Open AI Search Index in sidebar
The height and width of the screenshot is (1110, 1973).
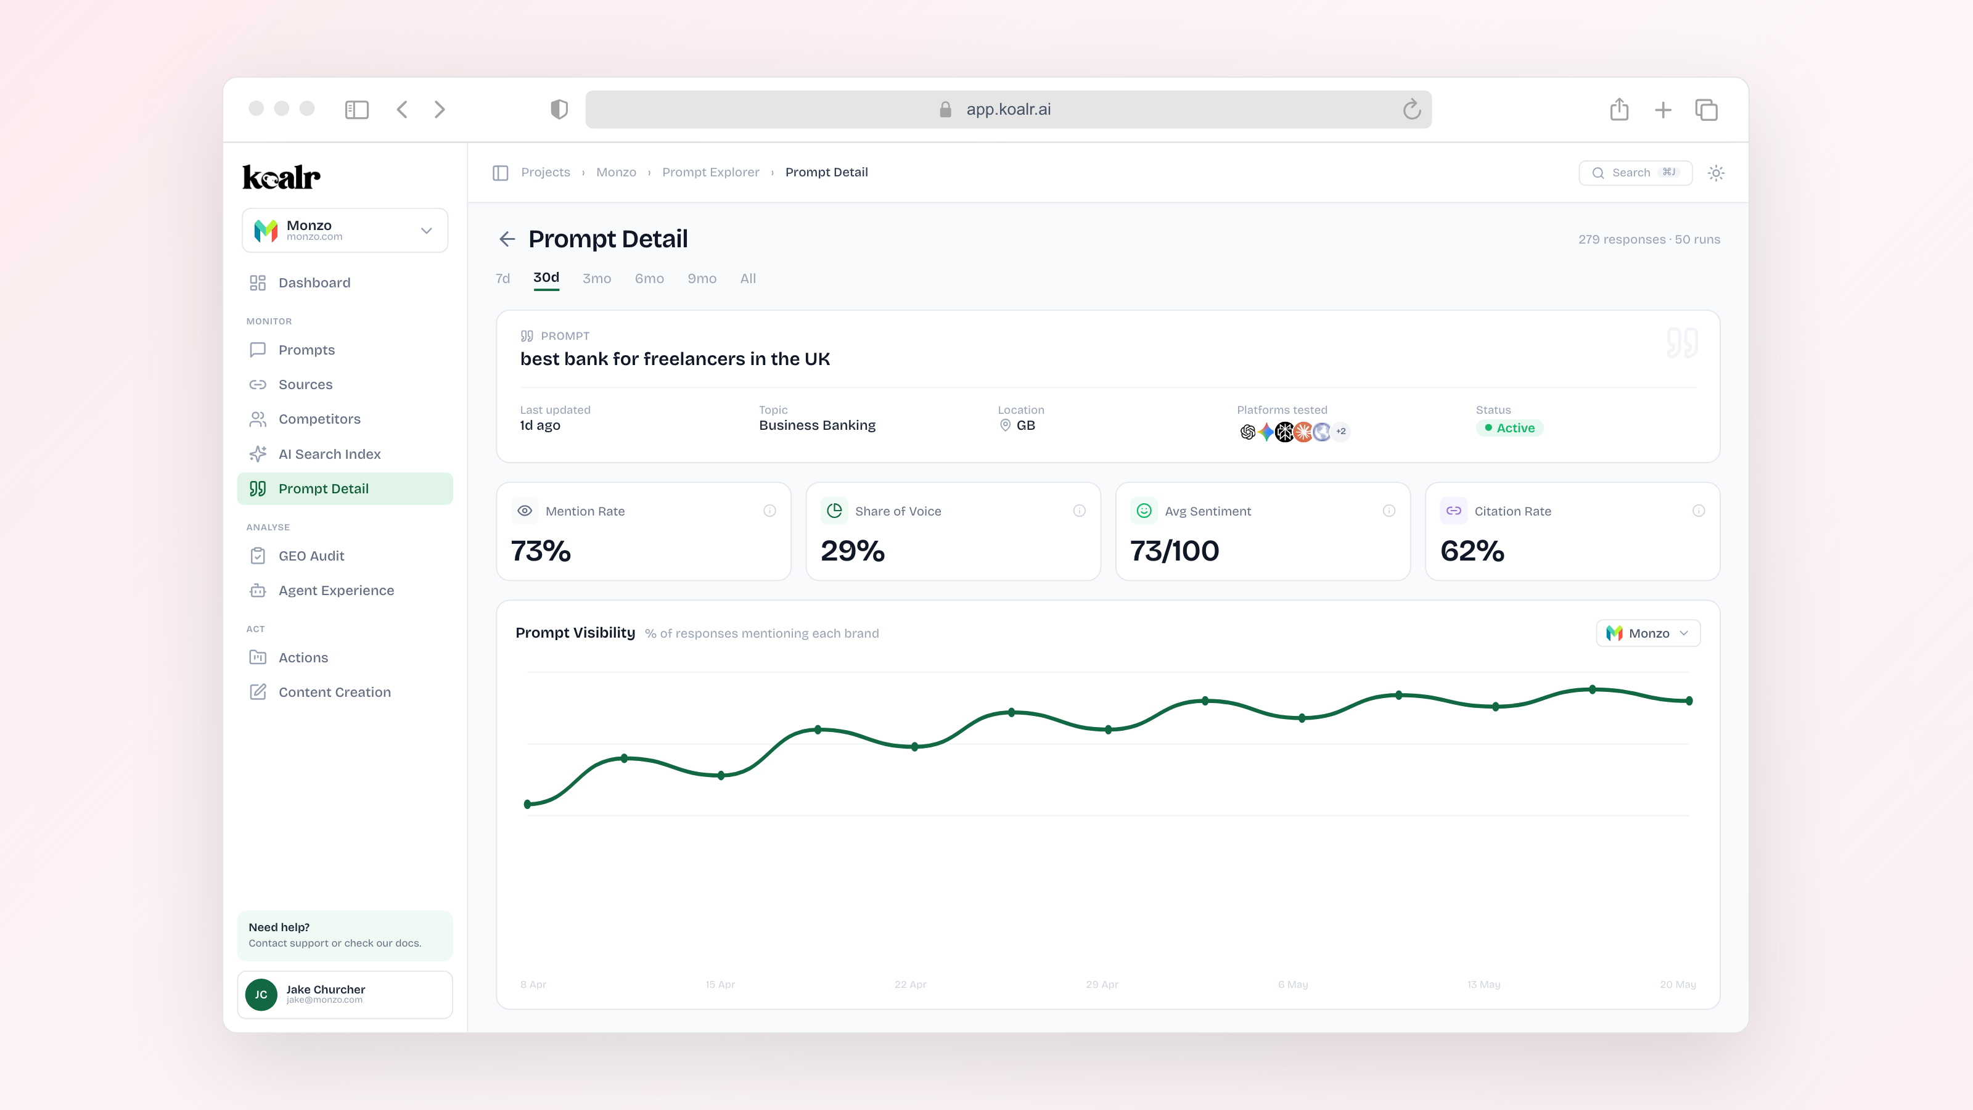tap(345, 454)
